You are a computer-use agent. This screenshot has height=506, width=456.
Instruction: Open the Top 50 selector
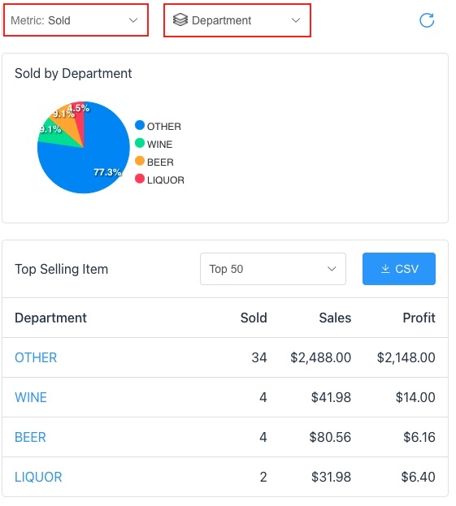click(273, 269)
